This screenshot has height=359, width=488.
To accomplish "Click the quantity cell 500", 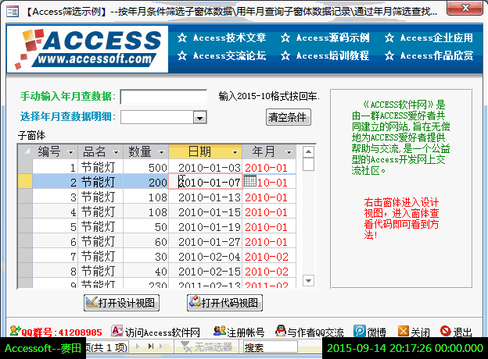I will (146, 167).
